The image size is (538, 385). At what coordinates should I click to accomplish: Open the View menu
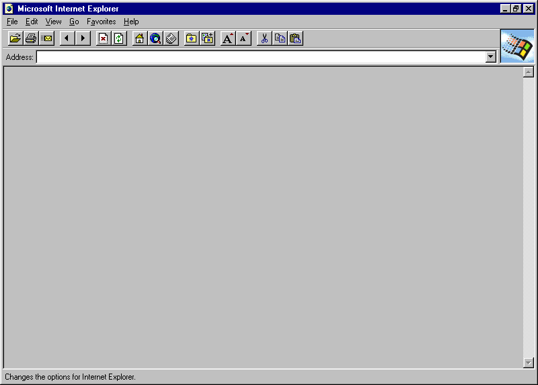click(54, 22)
